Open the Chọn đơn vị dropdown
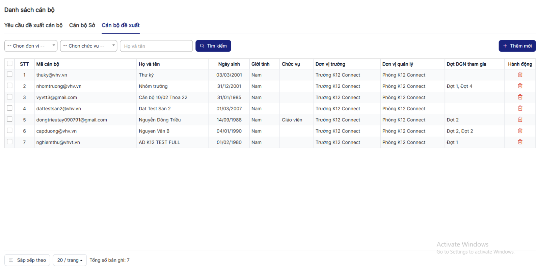 pos(31,46)
